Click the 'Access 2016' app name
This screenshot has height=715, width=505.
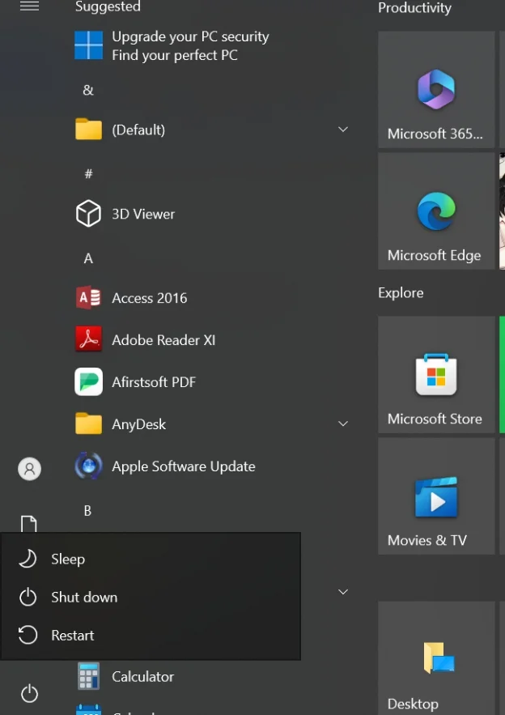150,298
